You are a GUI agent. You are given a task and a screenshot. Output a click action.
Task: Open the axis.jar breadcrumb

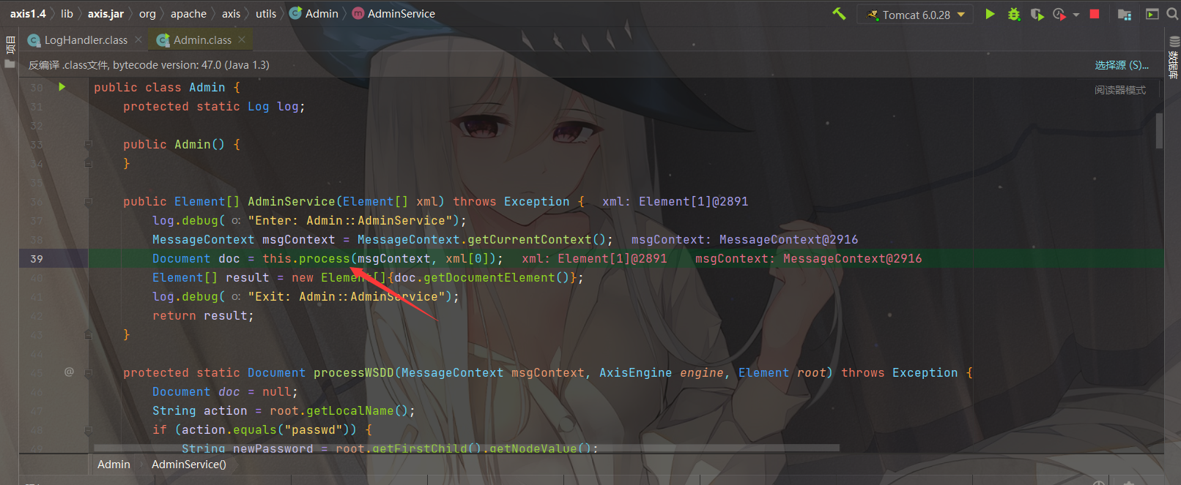(x=105, y=14)
